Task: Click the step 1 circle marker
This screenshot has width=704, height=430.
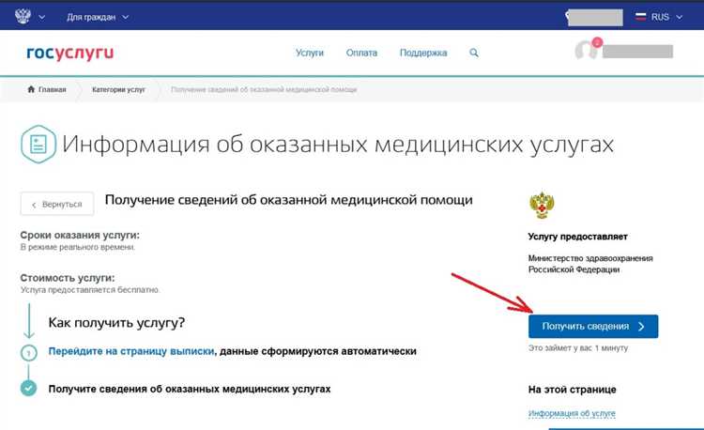Action: 29,353
